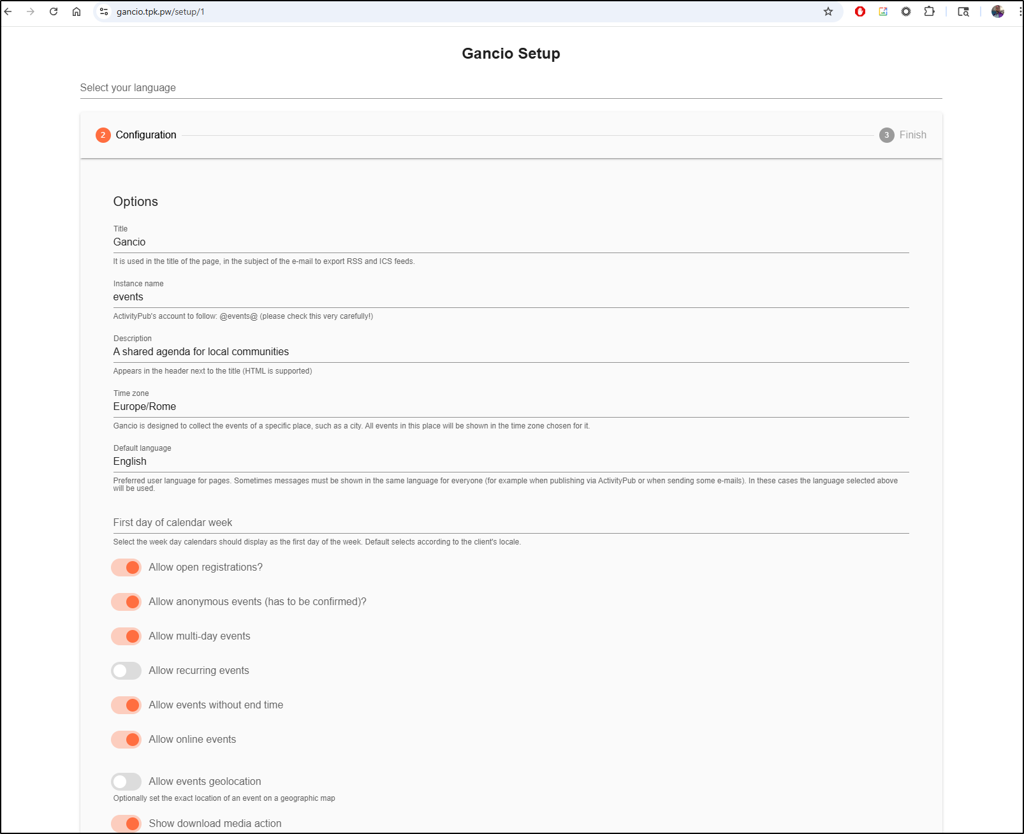Screen dimensions: 1024x834
Task: Click the HTML is supported hint text
Action: point(212,371)
